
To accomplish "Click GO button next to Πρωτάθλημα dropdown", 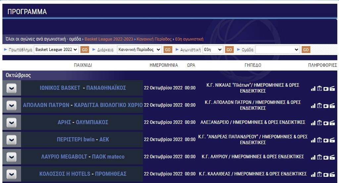I will 85,50.
